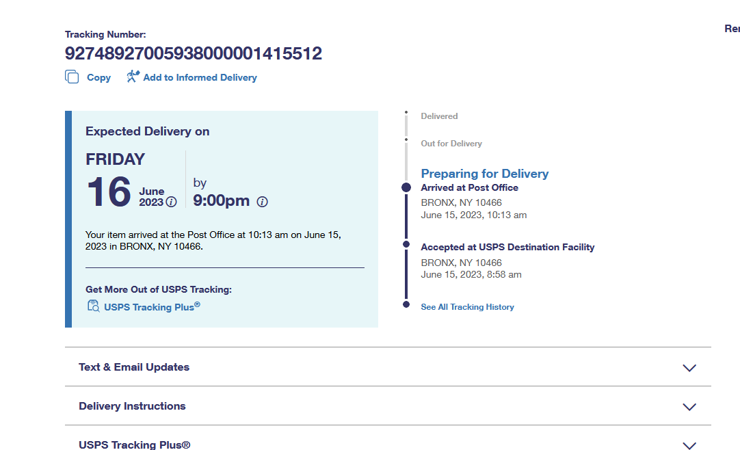Click the info icon beside June 2023

click(x=172, y=202)
